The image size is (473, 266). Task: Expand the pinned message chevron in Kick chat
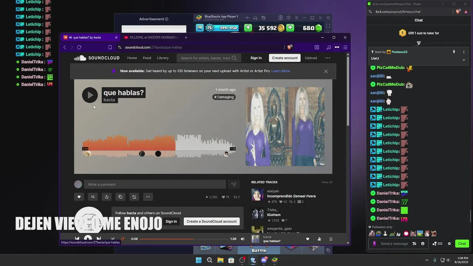[x=464, y=59]
